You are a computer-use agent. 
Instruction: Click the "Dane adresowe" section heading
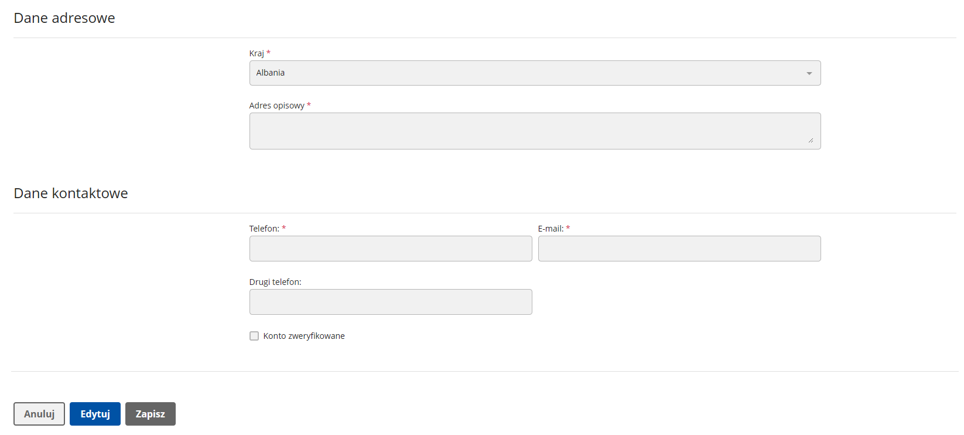[64, 18]
